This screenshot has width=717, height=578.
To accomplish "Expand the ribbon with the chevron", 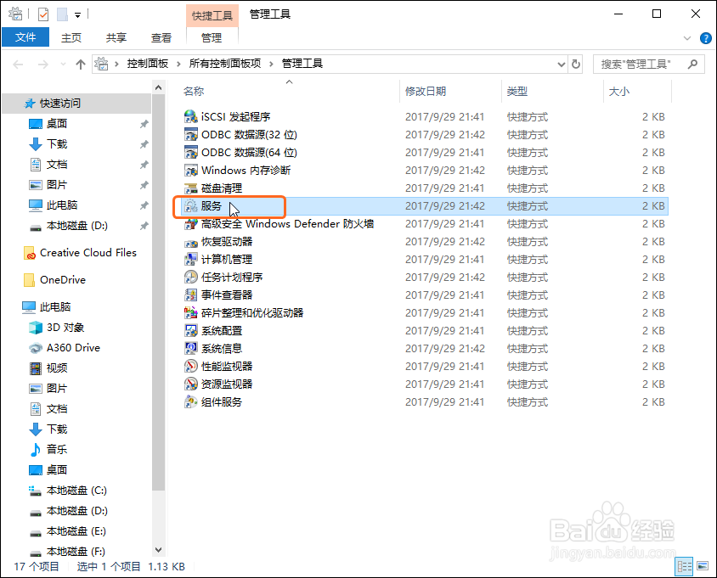I will (x=686, y=37).
